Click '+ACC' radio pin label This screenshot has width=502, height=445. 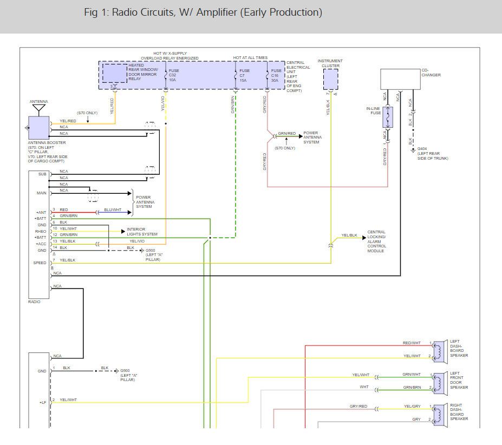41,244
